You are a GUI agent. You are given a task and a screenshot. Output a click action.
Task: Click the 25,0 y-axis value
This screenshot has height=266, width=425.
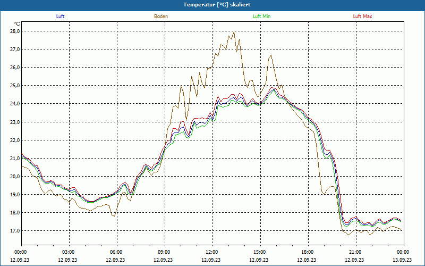point(15,86)
